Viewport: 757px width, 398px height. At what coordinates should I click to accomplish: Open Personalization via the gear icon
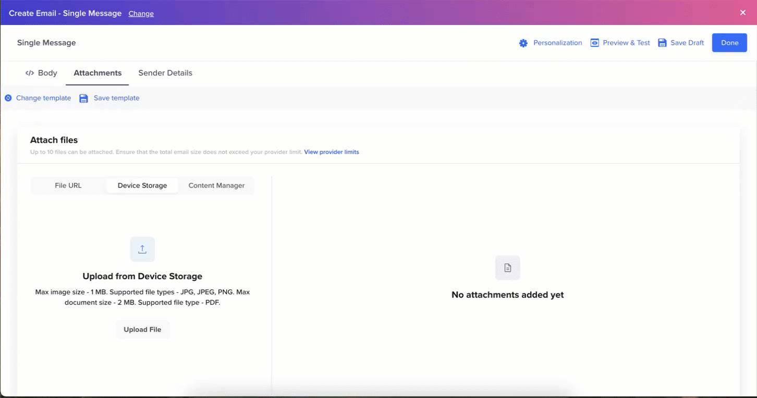click(523, 43)
